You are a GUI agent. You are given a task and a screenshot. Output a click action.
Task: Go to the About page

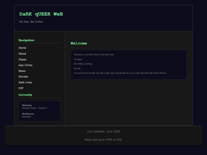22,54
